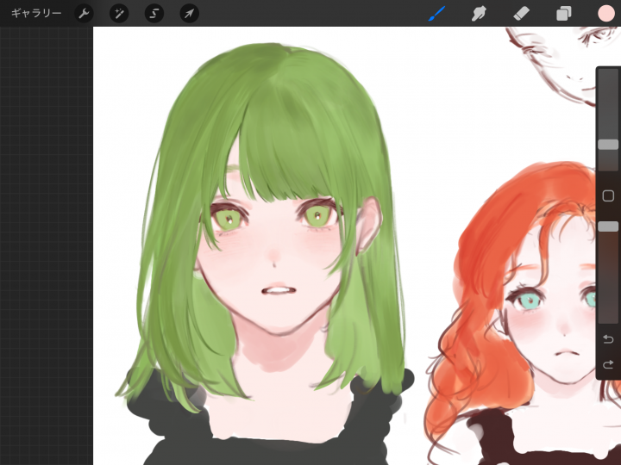Click the top of brush size slider track

coord(608,77)
